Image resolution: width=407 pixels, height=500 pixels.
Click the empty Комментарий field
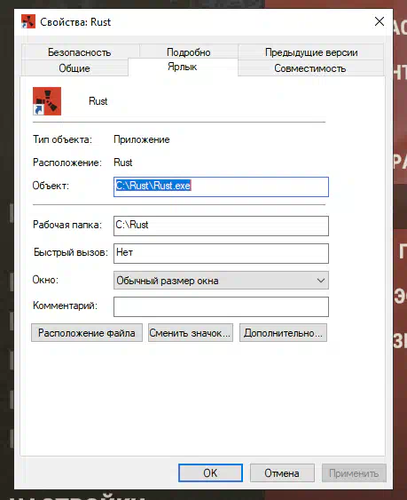(221, 306)
